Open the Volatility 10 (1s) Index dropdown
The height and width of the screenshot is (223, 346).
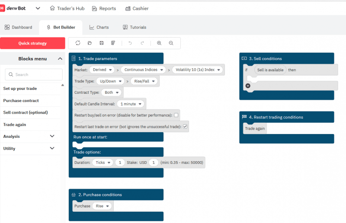pos(198,70)
